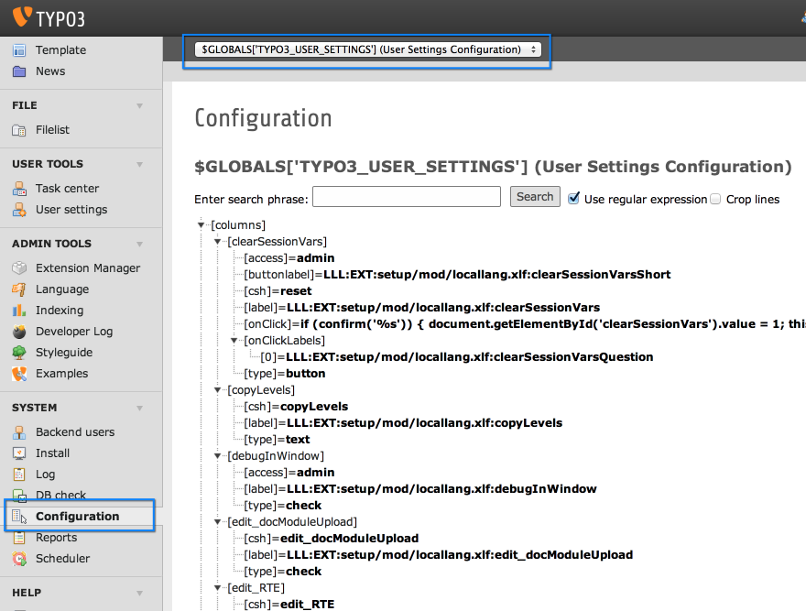The image size is (806, 611).
Task: Open the Backend users module
Action: click(75, 432)
